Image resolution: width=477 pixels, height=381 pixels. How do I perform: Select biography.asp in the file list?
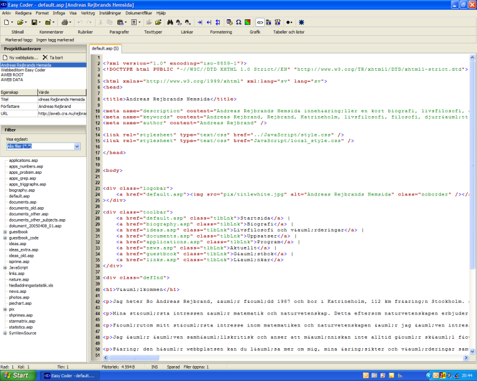[22, 191]
